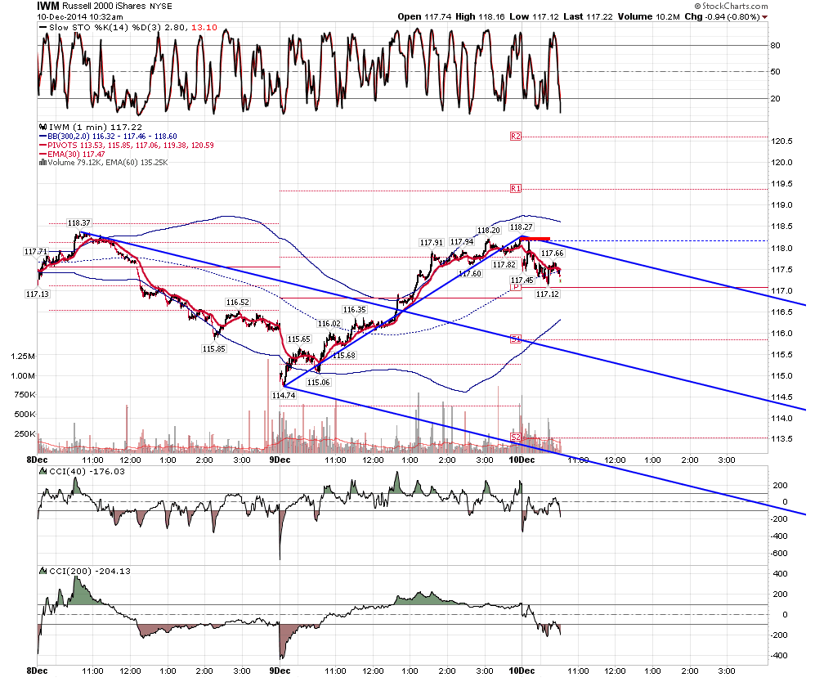Screen dimensions: 815x682
Task: Select the R1 pivot marker
Action: pos(515,189)
